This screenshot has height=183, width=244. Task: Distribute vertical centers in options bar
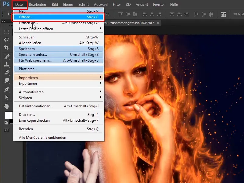click(x=179, y=14)
